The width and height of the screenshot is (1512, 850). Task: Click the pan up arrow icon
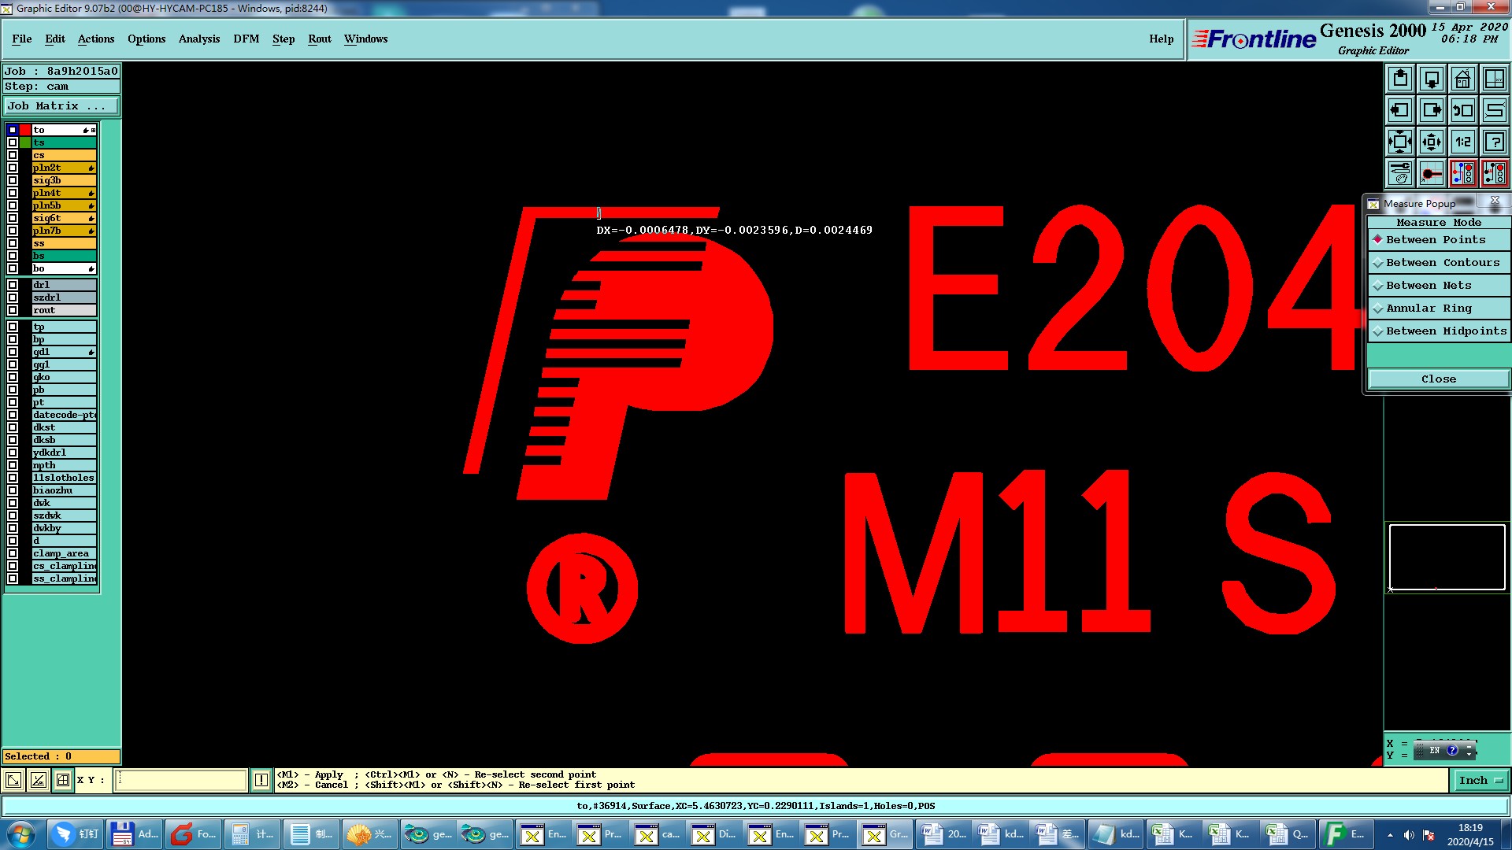(x=1400, y=79)
